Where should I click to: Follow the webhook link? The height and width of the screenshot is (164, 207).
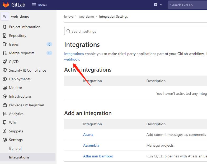click(72, 59)
